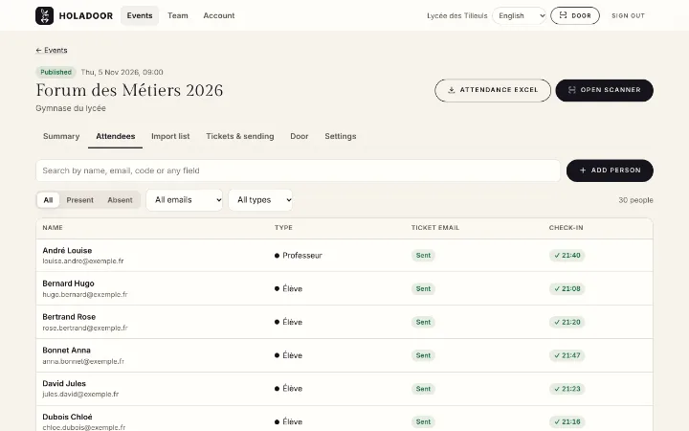Click the 21:20 check-in for Bertrand Rose
Screen dimensions: 689x431
pos(567,323)
